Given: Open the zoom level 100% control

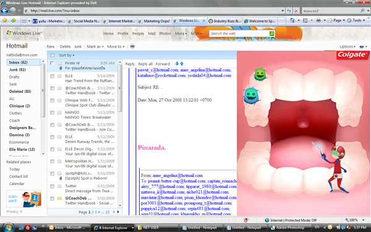Looking at the screenshot, I should tap(356, 220).
